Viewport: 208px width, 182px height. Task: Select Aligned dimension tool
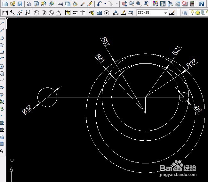click(12, 13)
